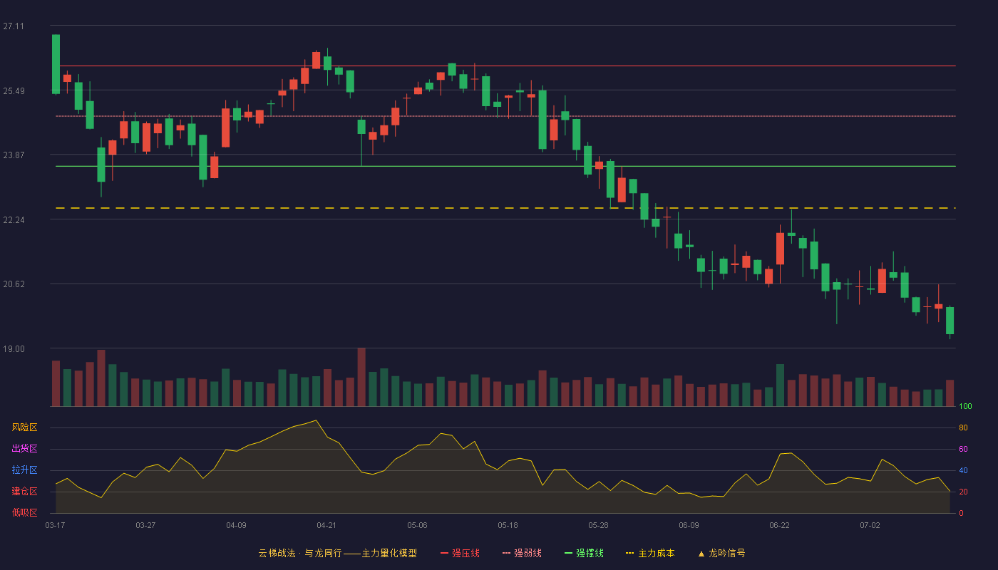The width and height of the screenshot is (998, 570).
Task: Toggle the 主力成本 legend entry
Action: coord(650,553)
